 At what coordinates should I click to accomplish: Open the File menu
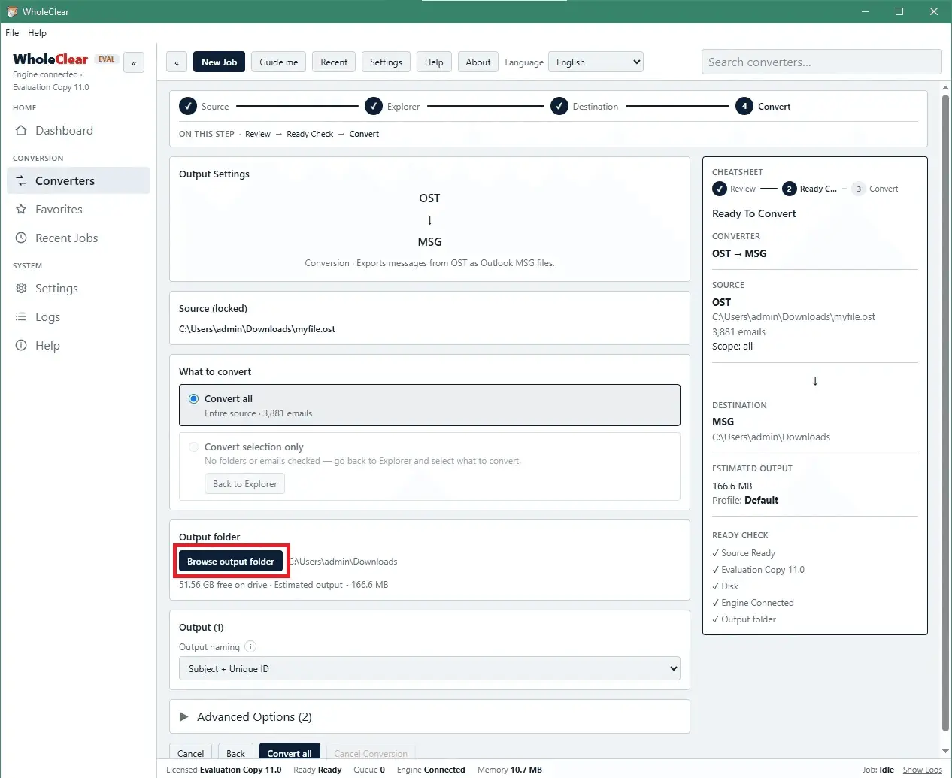pyautogui.click(x=12, y=33)
